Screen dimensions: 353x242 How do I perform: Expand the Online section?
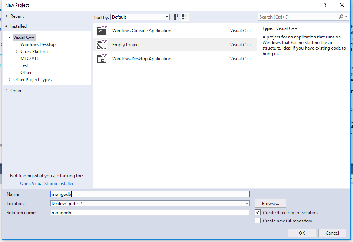6,91
